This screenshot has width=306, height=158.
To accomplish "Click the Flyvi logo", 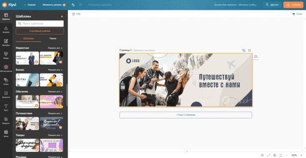I will pos(9,5).
